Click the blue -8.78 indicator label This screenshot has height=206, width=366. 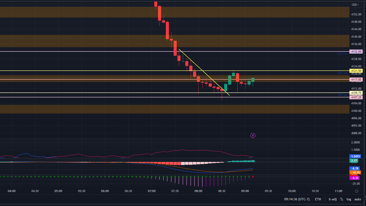355,168
